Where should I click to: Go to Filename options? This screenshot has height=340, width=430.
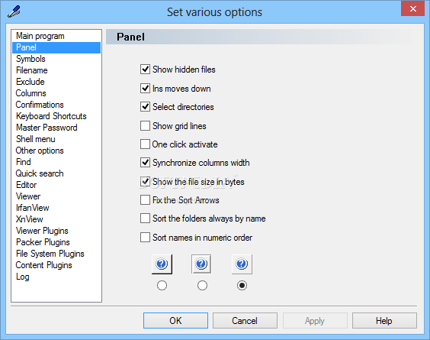point(56,70)
